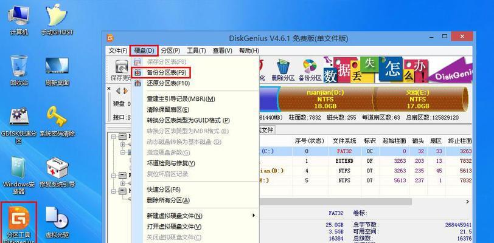Viewport: 494px width, 243px height.
Task: Select the FAT32 cell in partition table
Action: 344,151
